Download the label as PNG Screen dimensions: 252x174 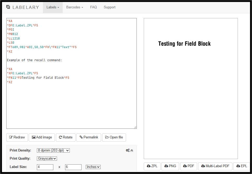click(170, 166)
